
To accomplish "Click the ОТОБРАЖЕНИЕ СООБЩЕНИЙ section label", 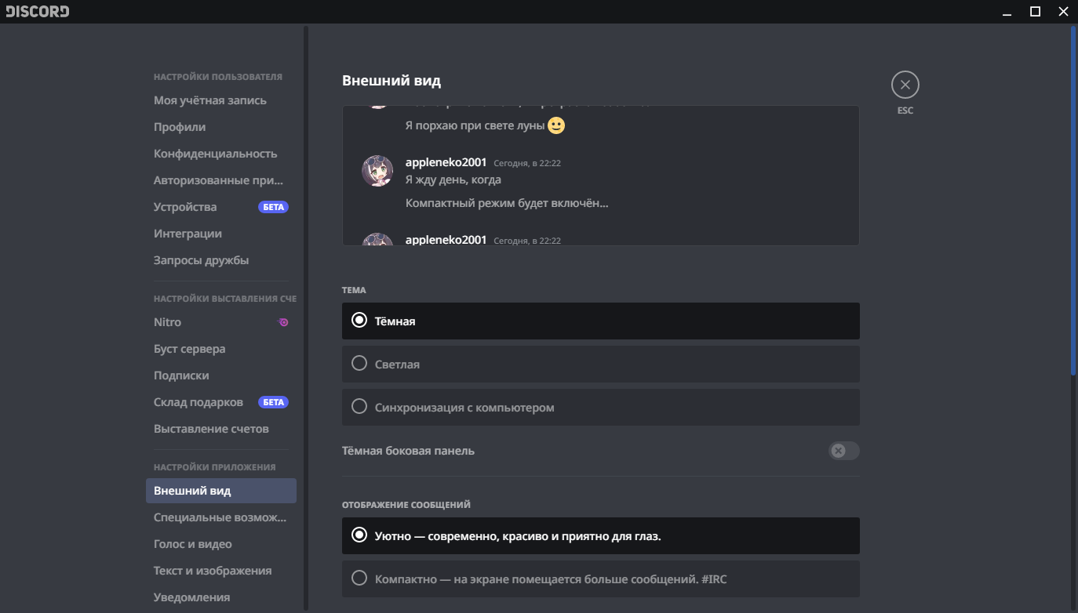I will (x=406, y=505).
